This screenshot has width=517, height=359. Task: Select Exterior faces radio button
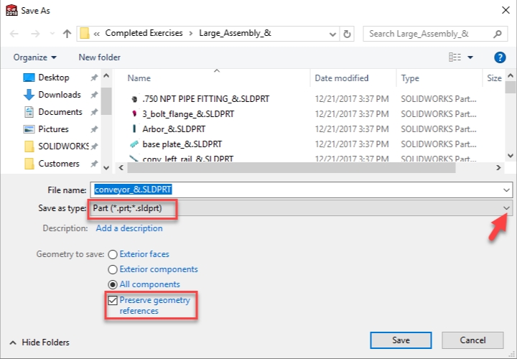click(113, 254)
